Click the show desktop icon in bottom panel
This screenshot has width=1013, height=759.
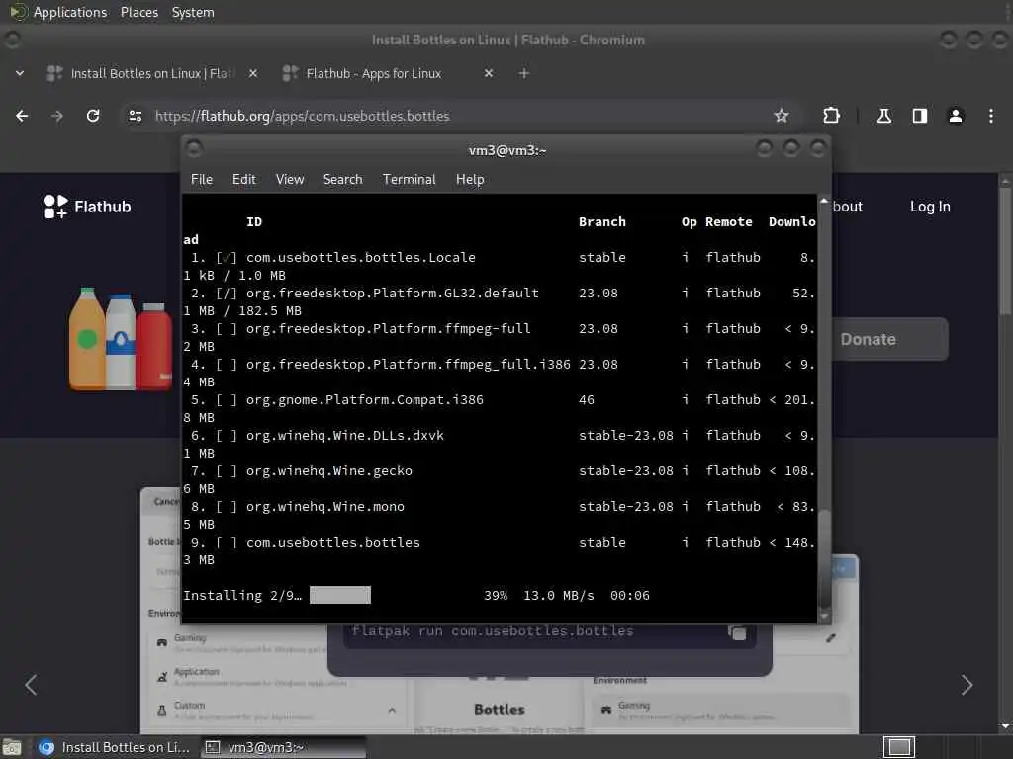click(x=12, y=747)
